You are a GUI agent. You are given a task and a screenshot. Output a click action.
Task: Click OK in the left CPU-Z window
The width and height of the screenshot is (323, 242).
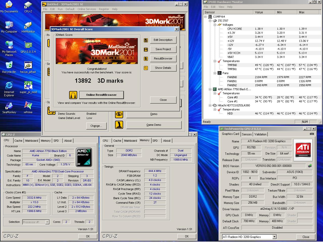coord(88,236)
